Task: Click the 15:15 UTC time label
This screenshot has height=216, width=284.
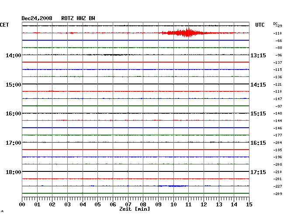Action: click(258, 114)
